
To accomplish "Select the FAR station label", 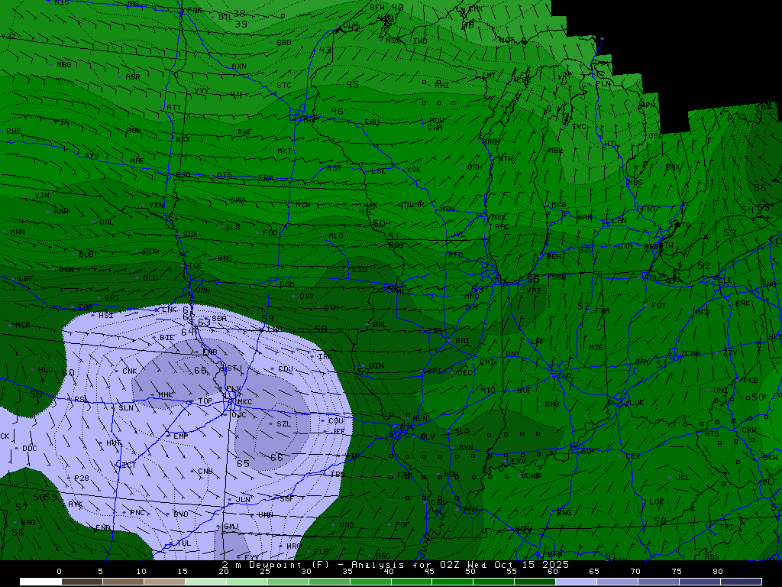I will point(195,11).
